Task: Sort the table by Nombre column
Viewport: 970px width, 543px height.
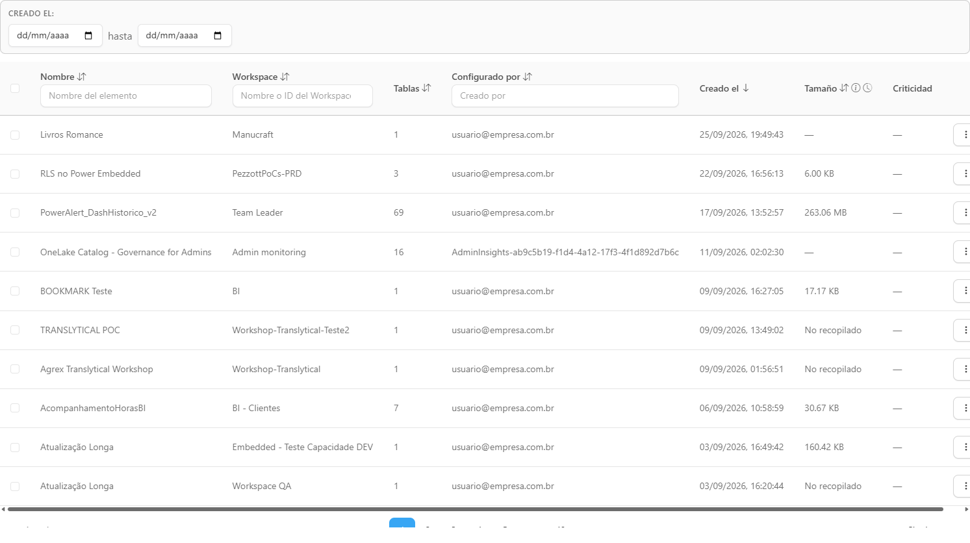Action: click(x=81, y=77)
